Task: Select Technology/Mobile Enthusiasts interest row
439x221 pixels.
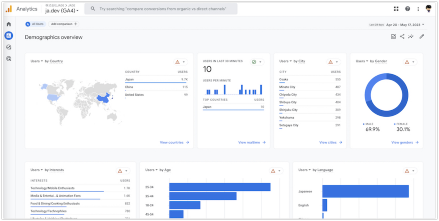Action: click(80, 188)
